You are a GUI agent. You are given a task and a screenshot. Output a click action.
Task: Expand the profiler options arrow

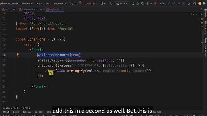pyautogui.click(x=151, y=4)
